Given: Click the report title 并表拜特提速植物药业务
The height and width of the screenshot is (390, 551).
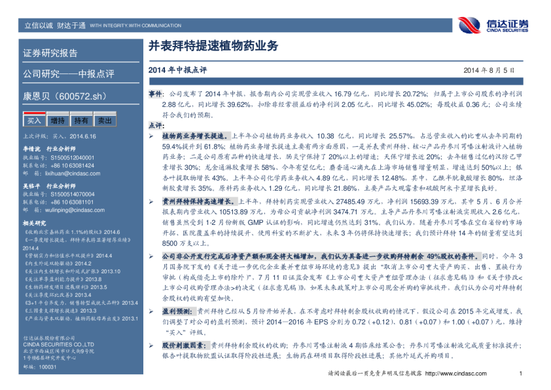Looking at the screenshot, I should (x=213, y=47).
